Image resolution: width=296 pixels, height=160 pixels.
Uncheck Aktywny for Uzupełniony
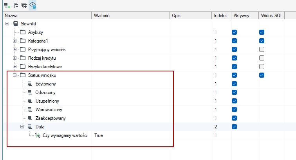coord(234,101)
